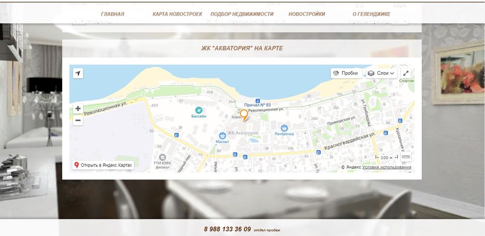Click the orange ЖК Акватория map pin
The image size is (485, 236).
(x=244, y=115)
